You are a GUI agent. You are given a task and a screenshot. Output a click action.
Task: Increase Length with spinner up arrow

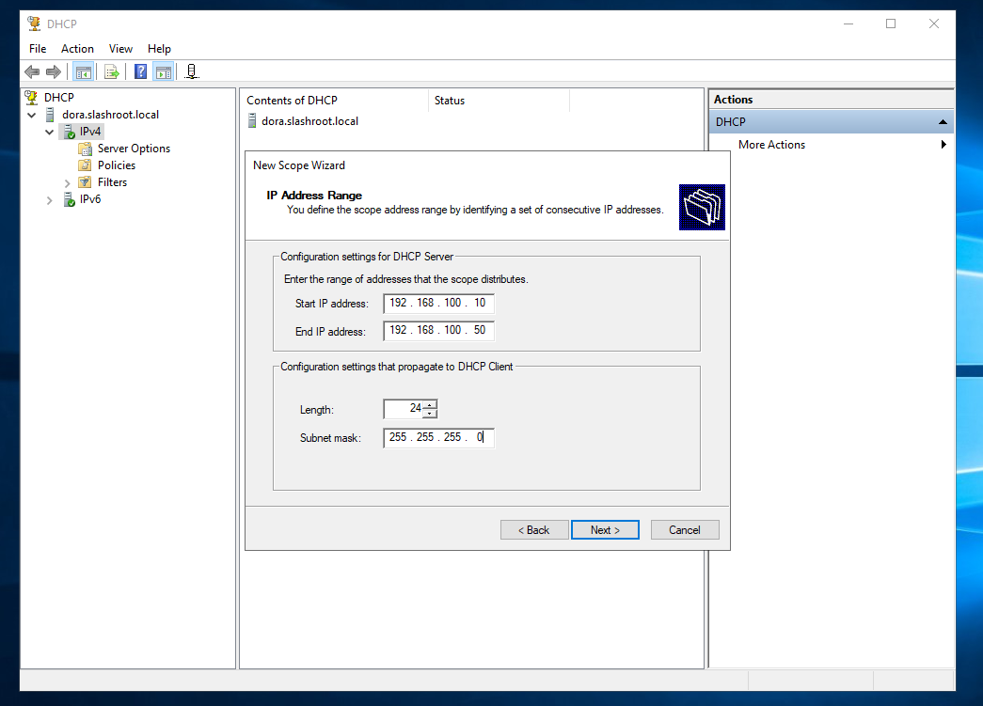[430, 404]
